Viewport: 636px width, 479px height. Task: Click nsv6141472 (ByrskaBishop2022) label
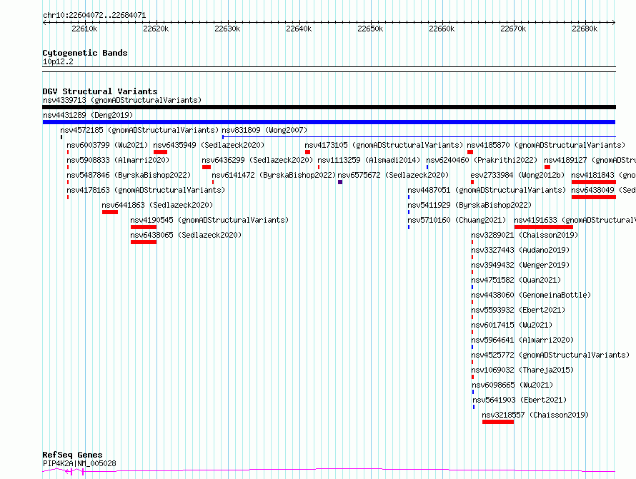point(274,175)
